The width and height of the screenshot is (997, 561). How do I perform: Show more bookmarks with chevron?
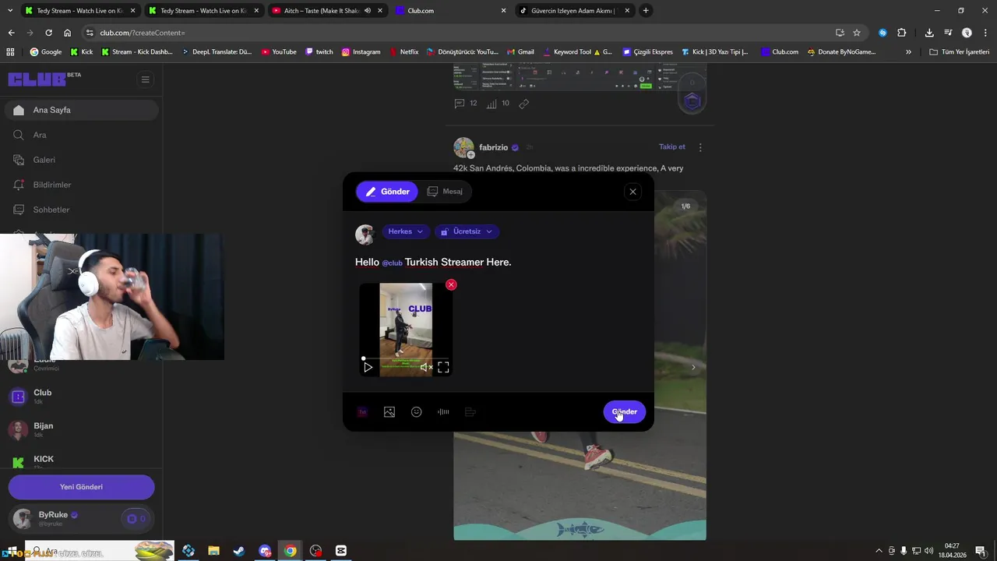pyautogui.click(x=908, y=52)
